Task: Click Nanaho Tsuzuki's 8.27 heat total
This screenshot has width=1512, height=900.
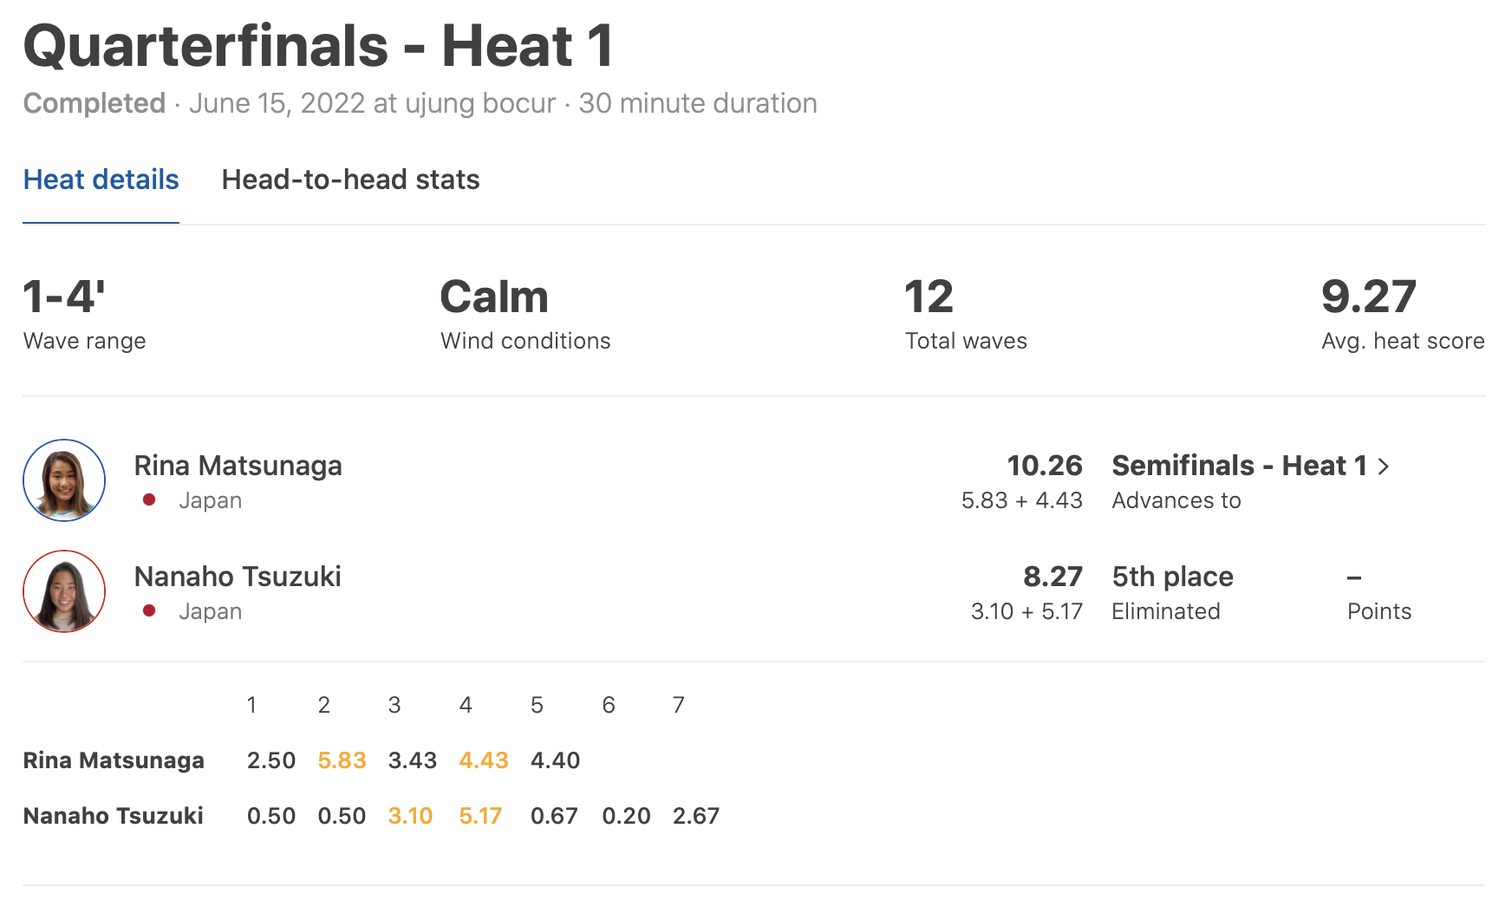Action: point(1053,577)
